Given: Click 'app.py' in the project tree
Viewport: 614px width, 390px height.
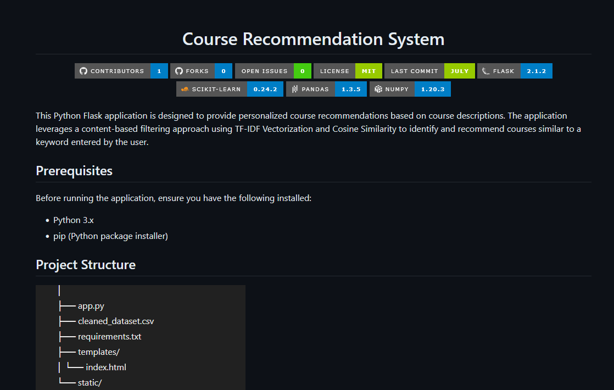Looking at the screenshot, I should point(91,306).
